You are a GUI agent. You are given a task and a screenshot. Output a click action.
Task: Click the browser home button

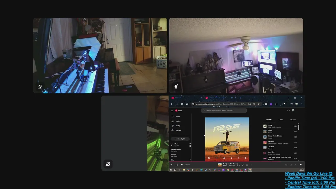point(187,104)
